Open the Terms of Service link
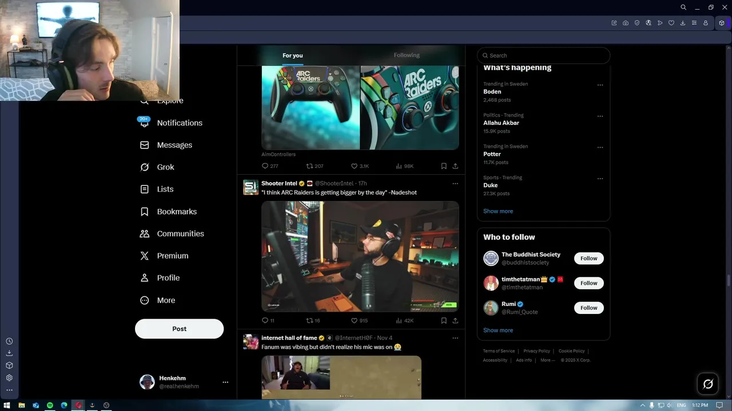Screen dimensions: 732x411 [499, 351]
